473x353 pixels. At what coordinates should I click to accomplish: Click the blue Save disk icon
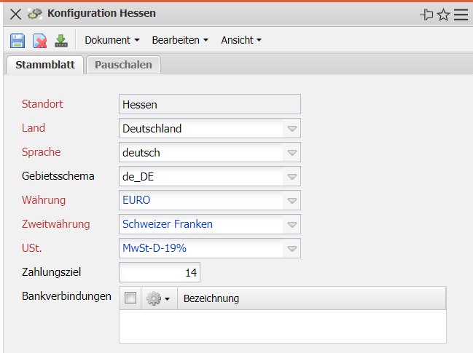pyautogui.click(x=17, y=41)
